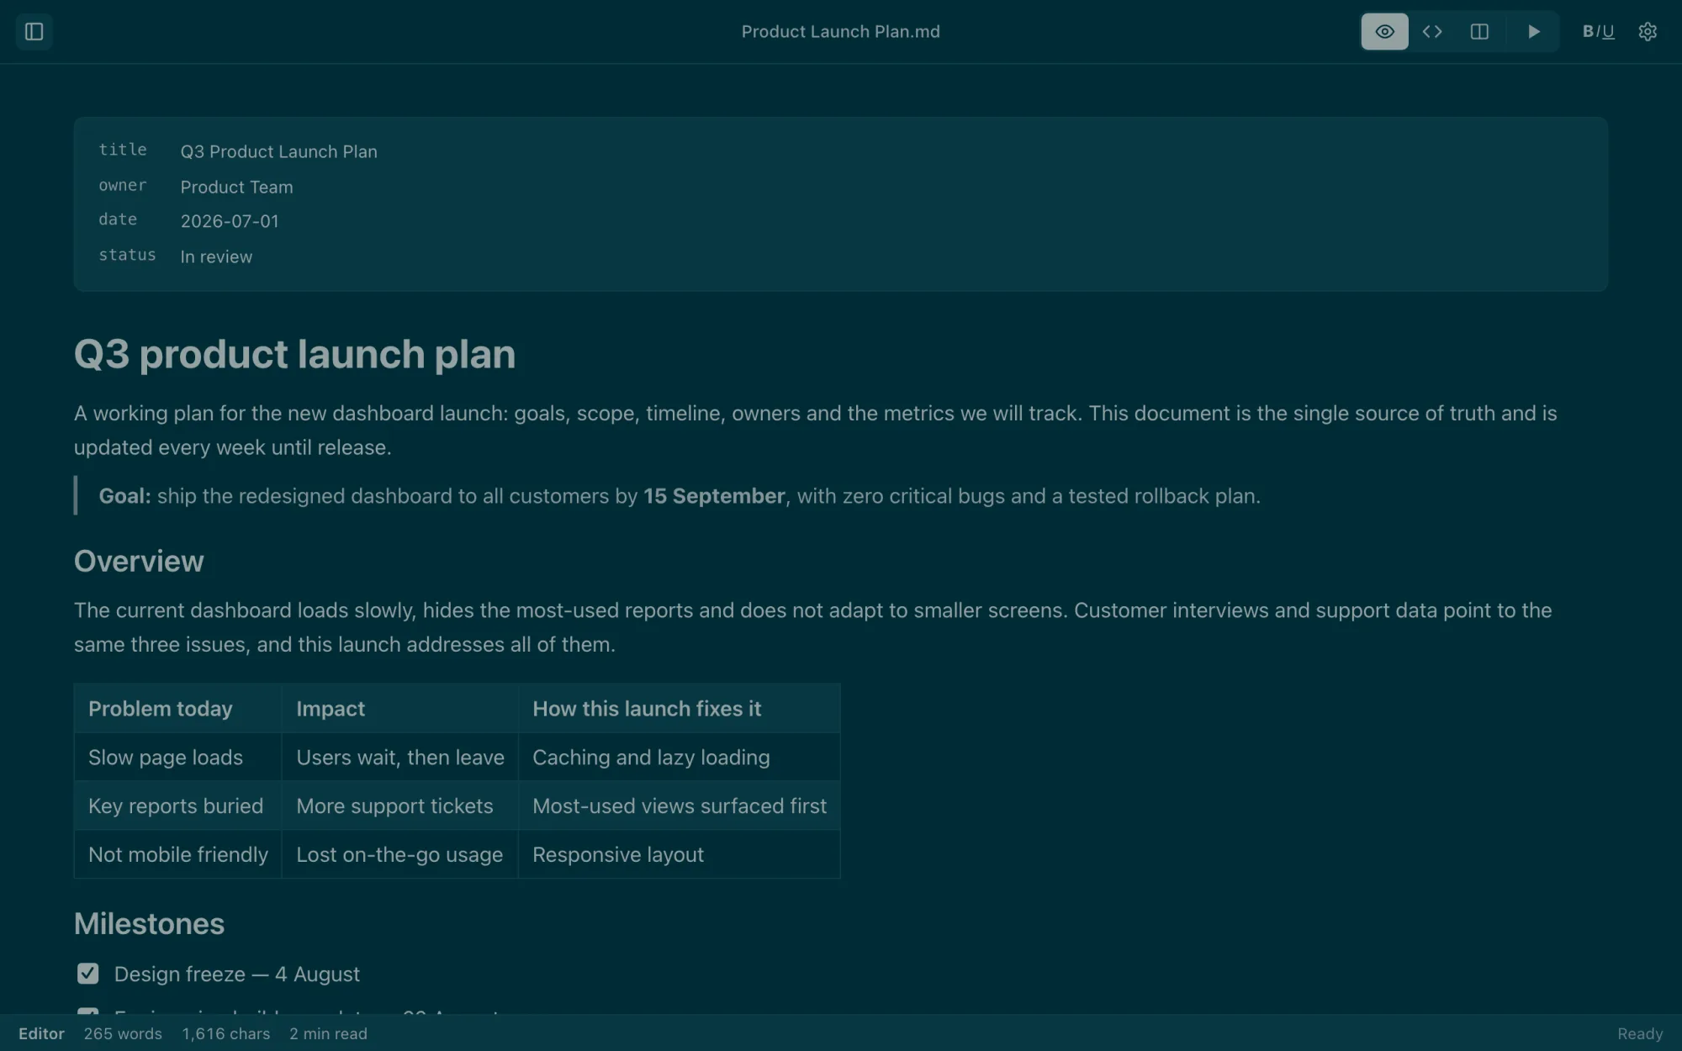The image size is (1682, 1051).
Task: Select the 265 words counter
Action: [123, 1034]
